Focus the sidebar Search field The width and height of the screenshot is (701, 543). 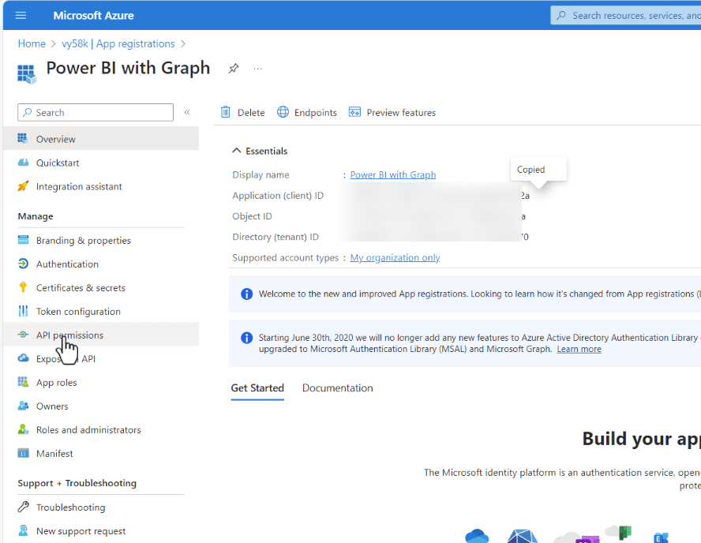pyautogui.click(x=96, y=112)
